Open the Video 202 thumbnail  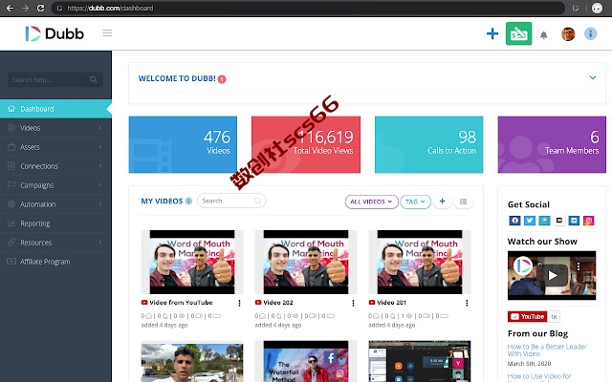306,262
